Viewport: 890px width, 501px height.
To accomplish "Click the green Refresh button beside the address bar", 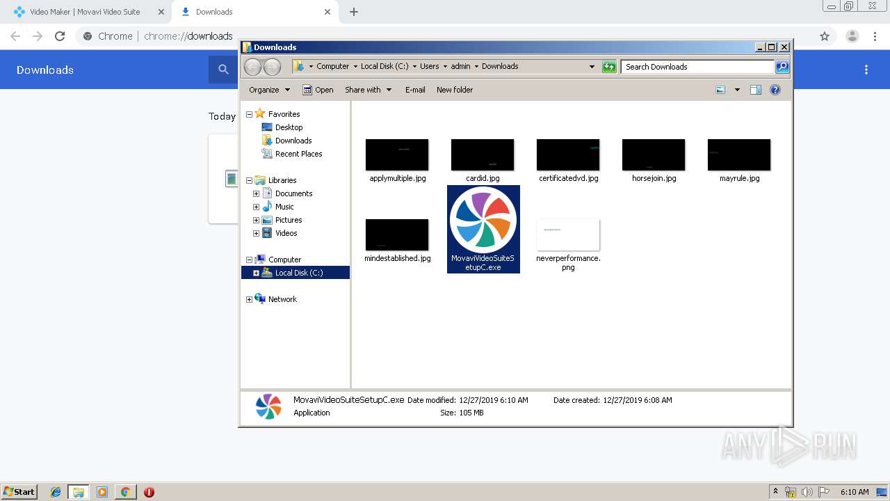I will [x=609, y=67].
